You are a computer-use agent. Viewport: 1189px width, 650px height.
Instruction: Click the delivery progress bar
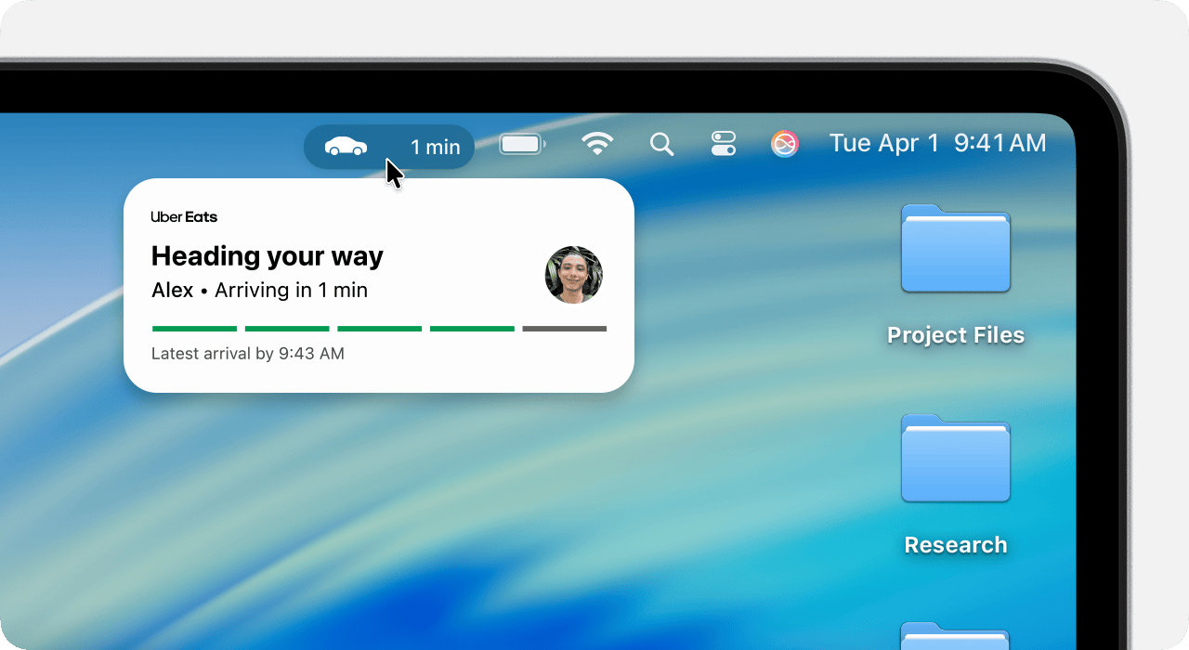point(379,329)
